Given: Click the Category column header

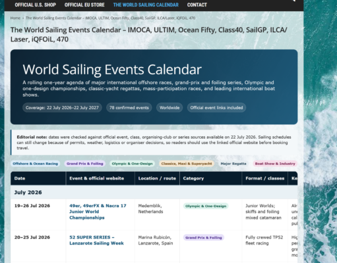Looking at the screenshot, I should coord(211,178).
